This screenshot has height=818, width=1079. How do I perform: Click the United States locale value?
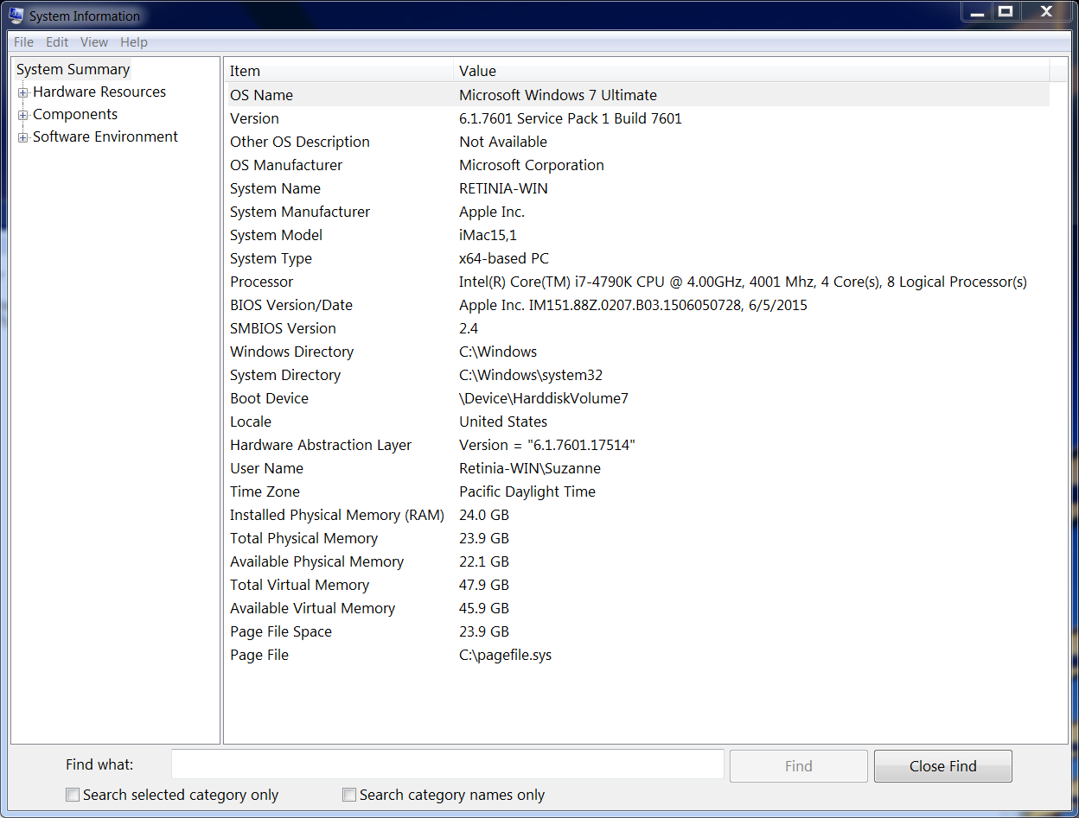(503, 422)
